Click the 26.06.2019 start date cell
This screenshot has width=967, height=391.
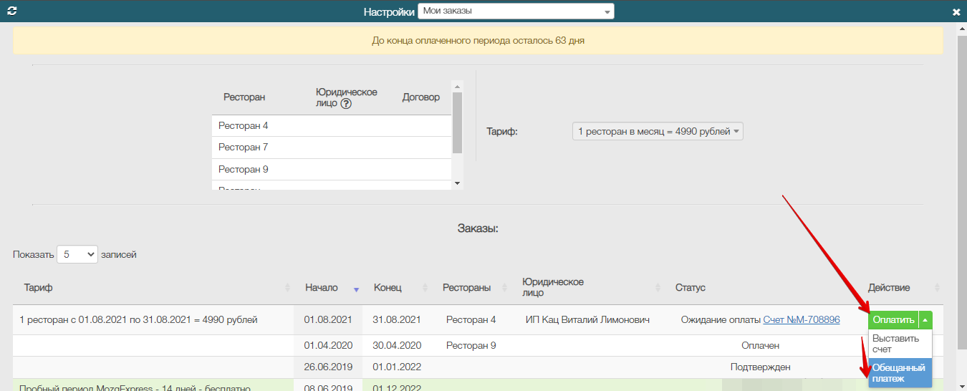[x=328, y=367]
